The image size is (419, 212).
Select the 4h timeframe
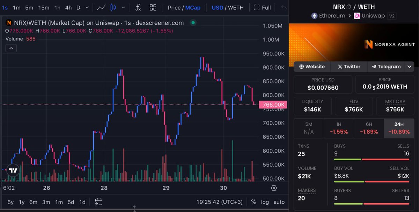[68, 7]
